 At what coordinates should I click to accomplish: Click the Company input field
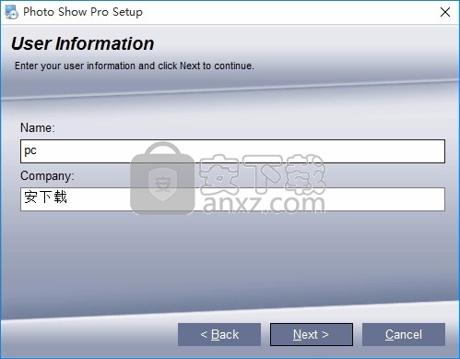(232, 199)
